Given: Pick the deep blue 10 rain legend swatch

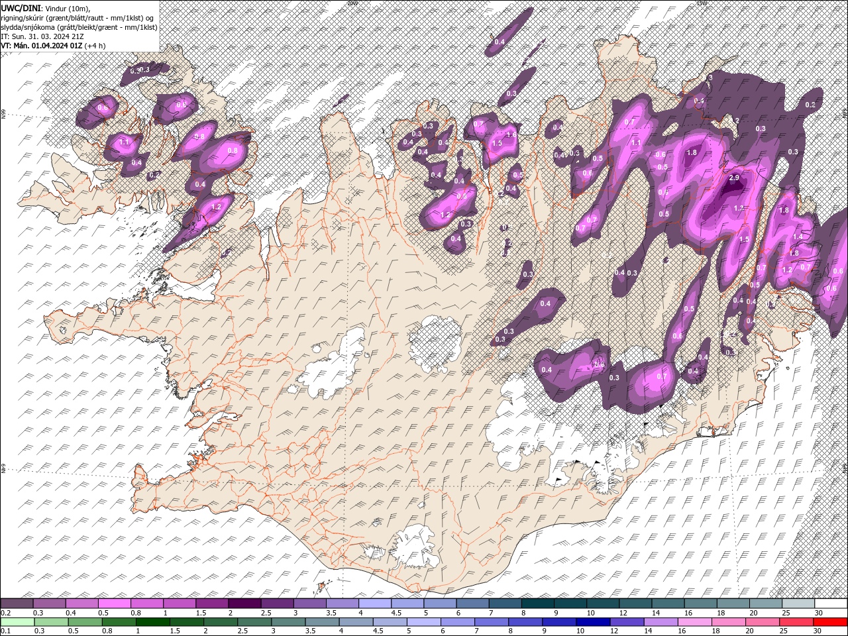Looking at the screenshot, I should (593, 622).
